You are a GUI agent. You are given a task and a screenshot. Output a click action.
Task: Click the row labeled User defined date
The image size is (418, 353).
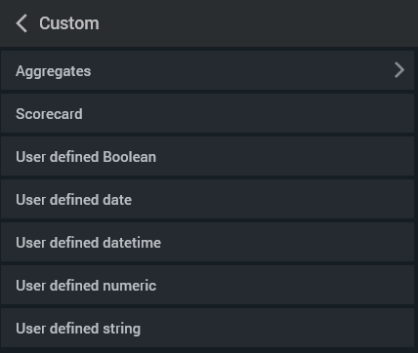[x=207, y=199]
